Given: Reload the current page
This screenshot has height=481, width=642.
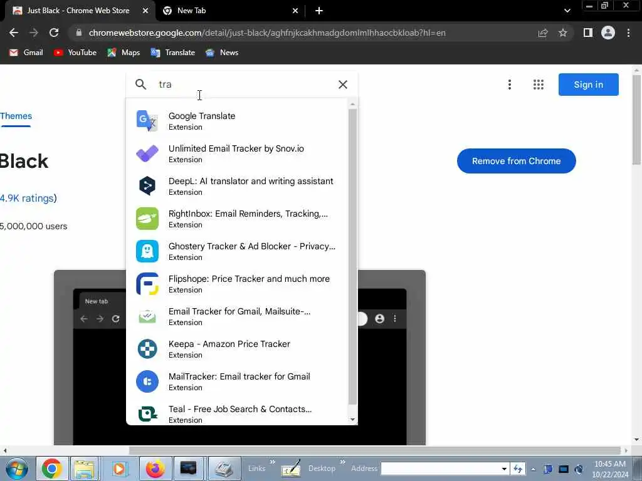Looking at the screenshot, I should click(54, 33).
